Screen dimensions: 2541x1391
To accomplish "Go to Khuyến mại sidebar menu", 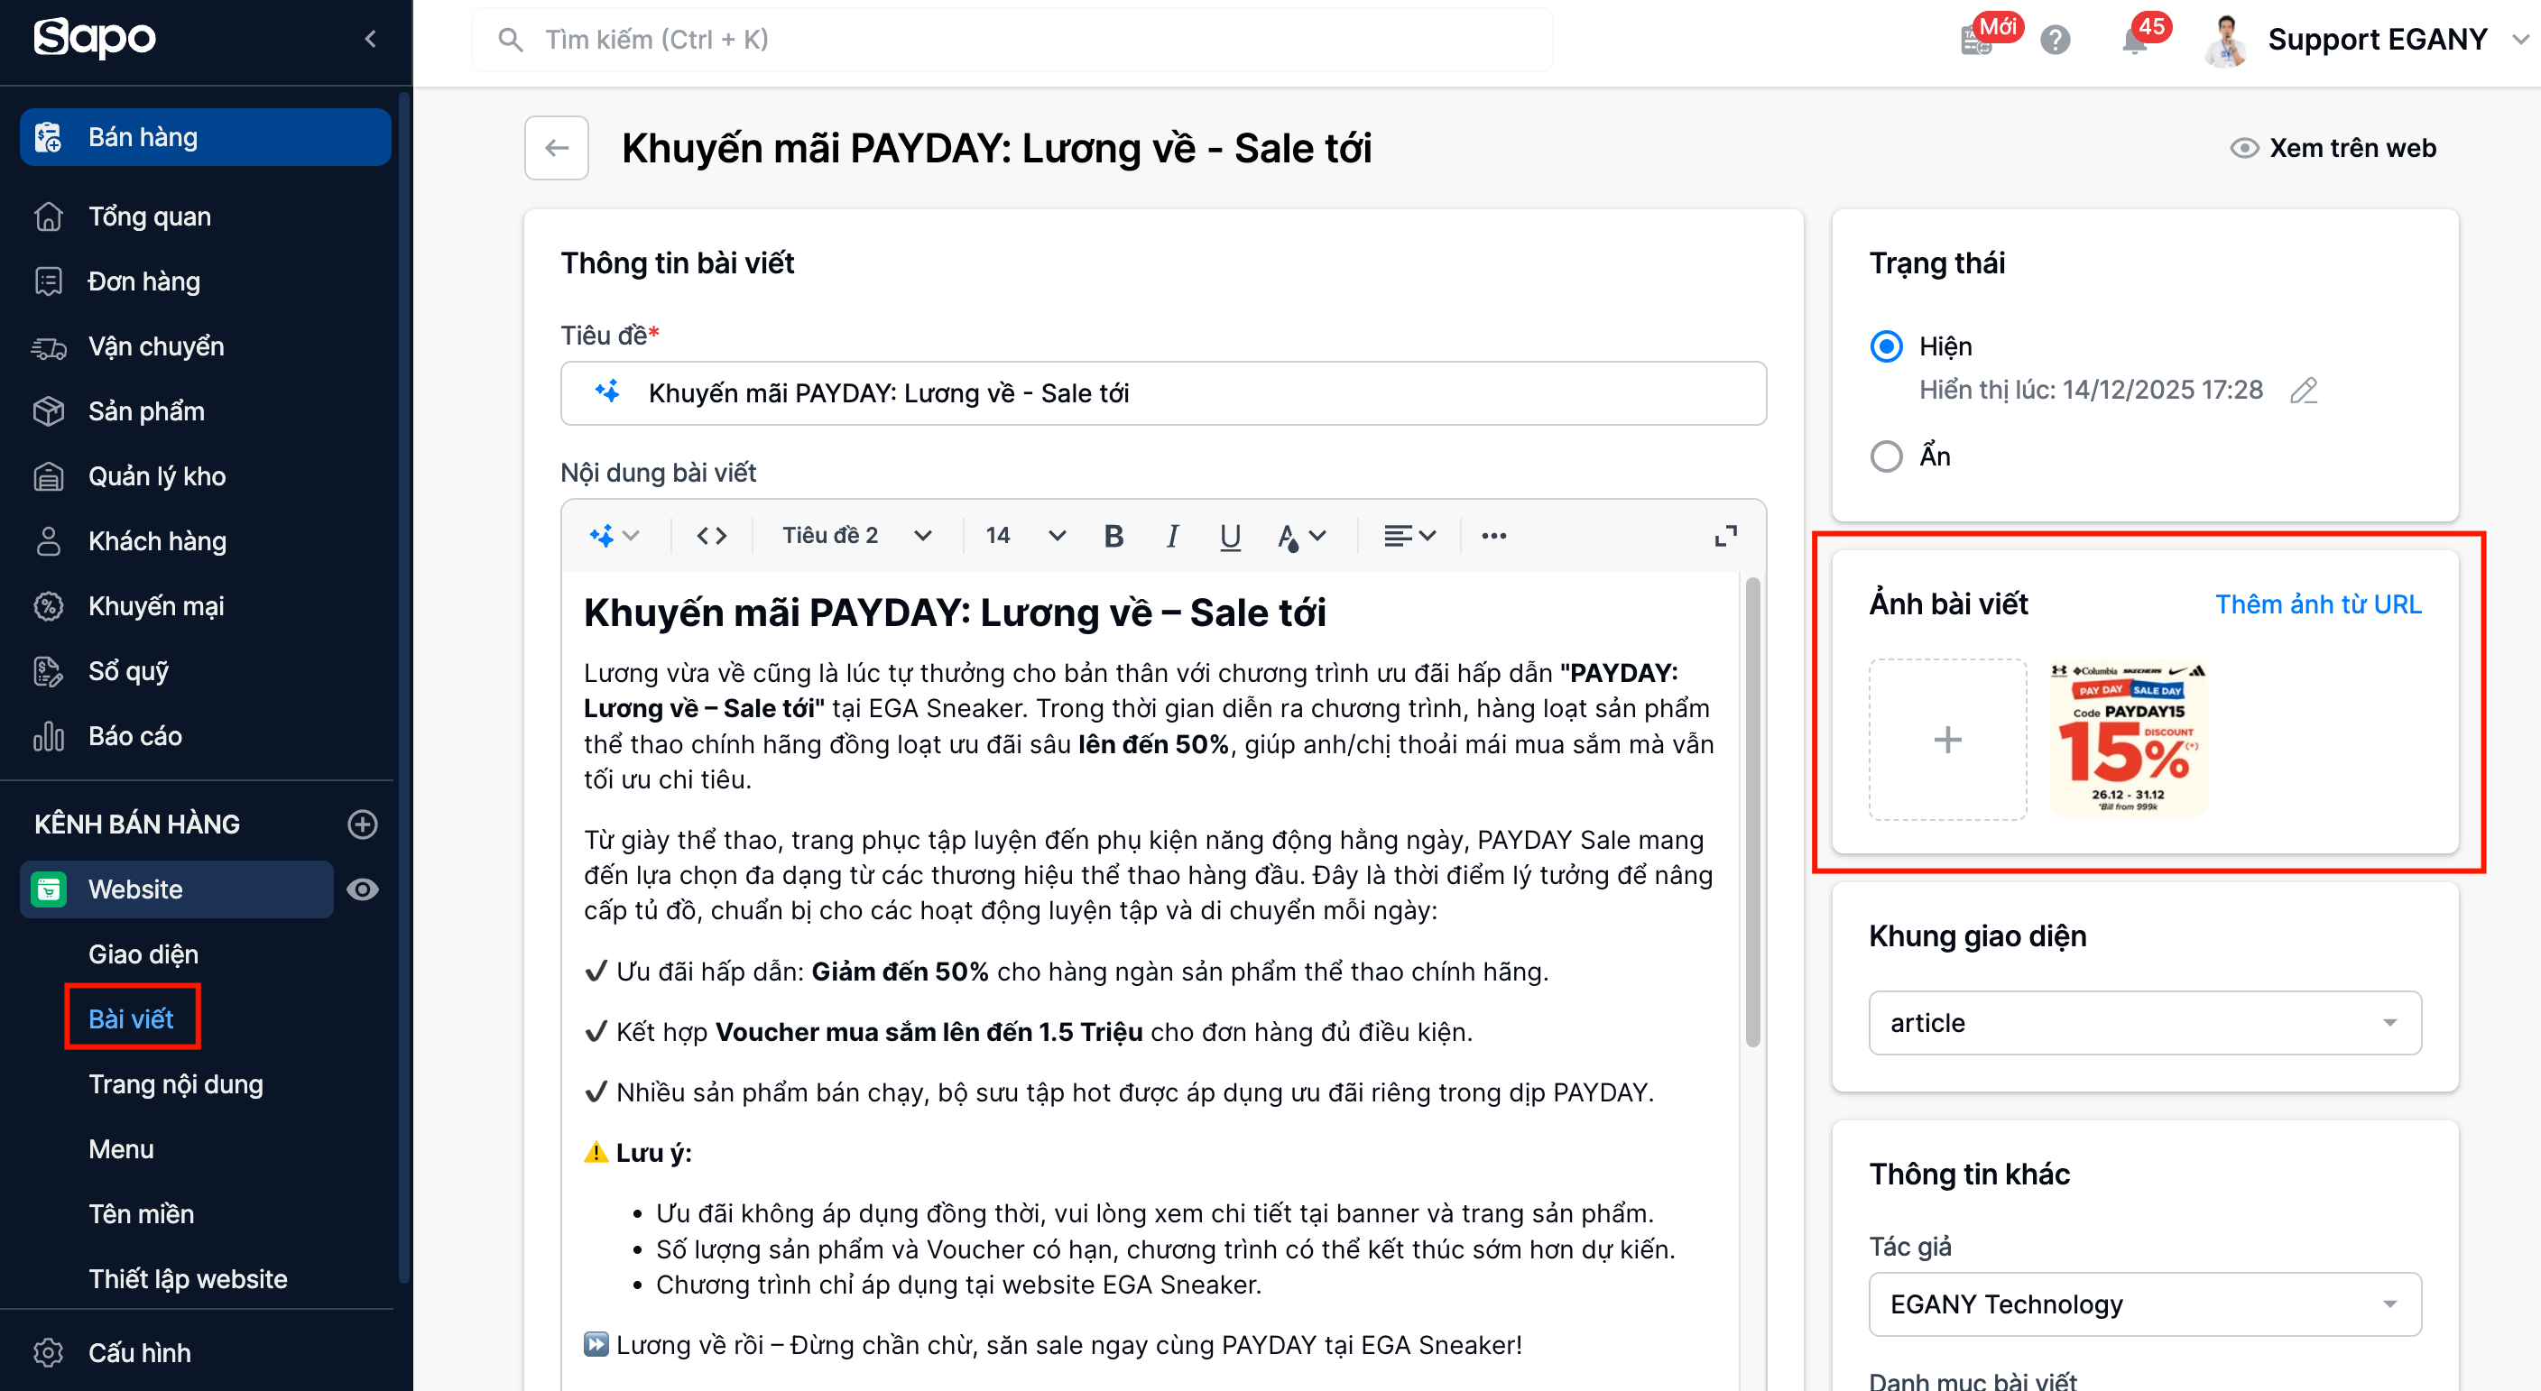I will 156,605.
